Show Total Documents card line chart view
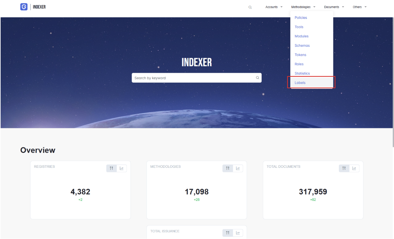 tap(354, 168)
